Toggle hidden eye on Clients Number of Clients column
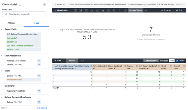188x110 pixels. click(114, 69)
